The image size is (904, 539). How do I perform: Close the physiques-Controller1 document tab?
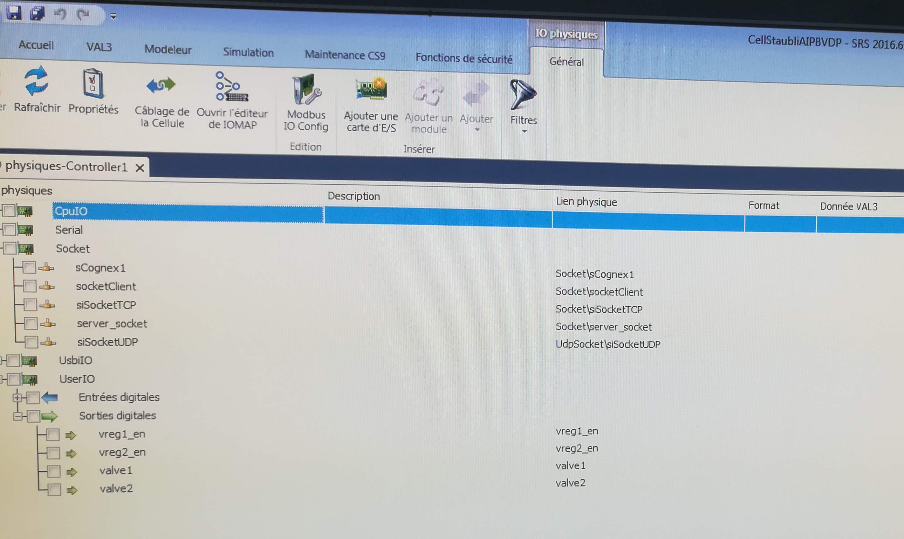click(140, 168)
